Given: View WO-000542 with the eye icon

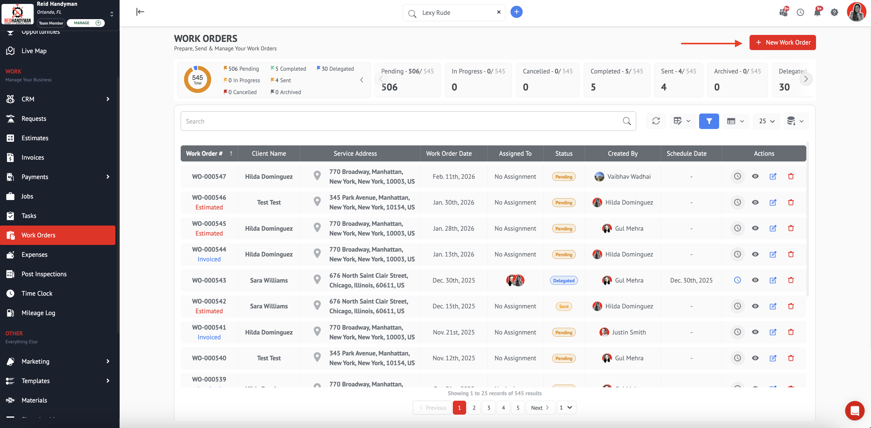Looking at the screenshot, I should click(x=755, y=306).
